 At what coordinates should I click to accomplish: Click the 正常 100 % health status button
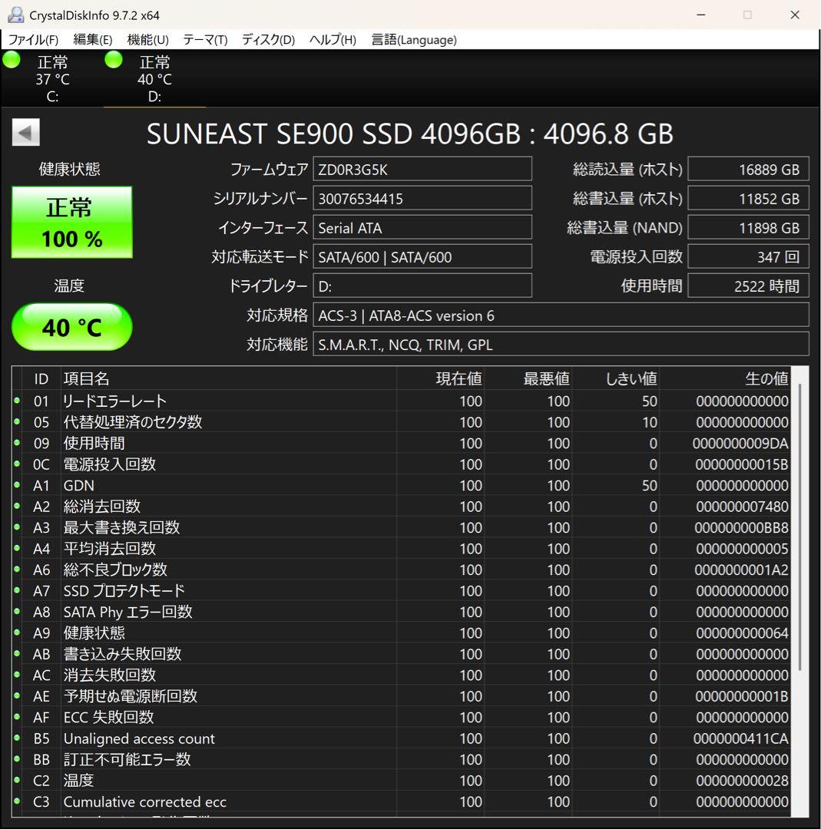tap(72, 222)
